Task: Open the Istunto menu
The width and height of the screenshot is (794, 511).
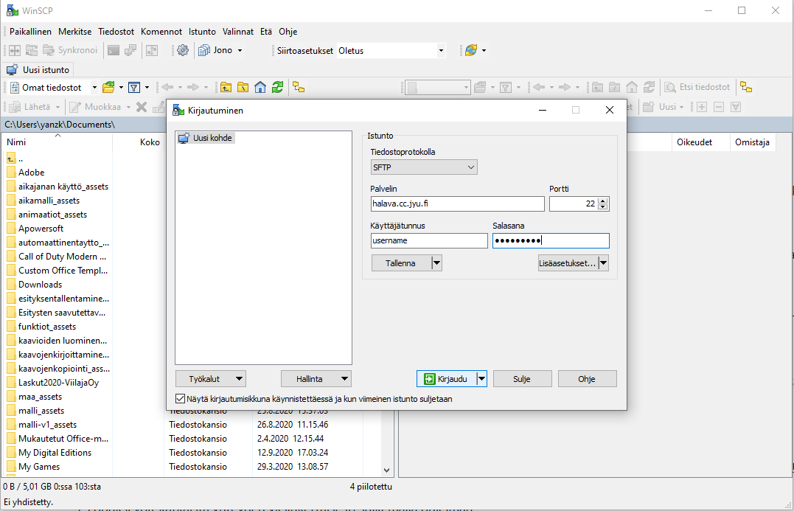Action: coord(202,32)
